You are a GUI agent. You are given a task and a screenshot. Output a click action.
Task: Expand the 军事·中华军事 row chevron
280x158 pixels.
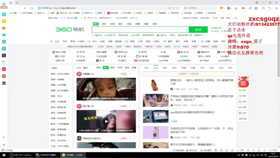pyautogui.click(x=69, y=85)
